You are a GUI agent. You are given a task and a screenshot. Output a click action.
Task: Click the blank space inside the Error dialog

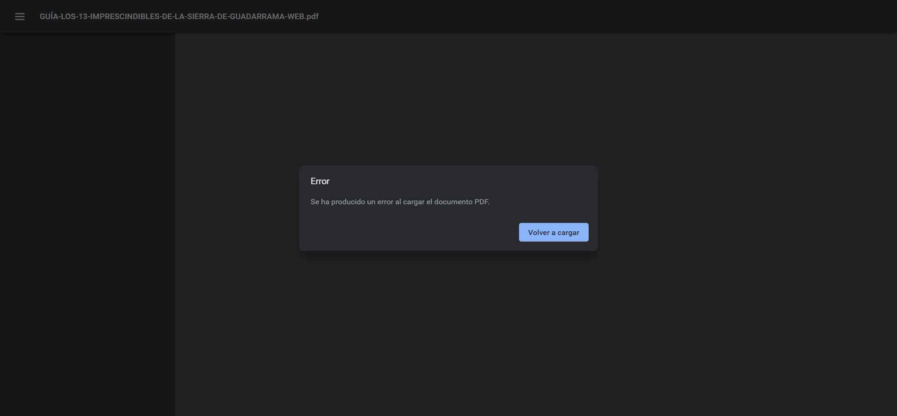(411, 232)
